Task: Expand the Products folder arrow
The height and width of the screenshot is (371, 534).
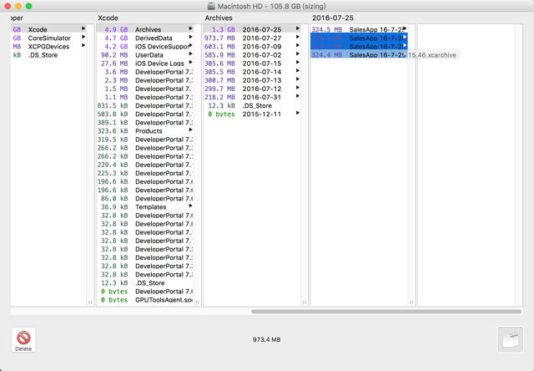Action: point(190,130)
